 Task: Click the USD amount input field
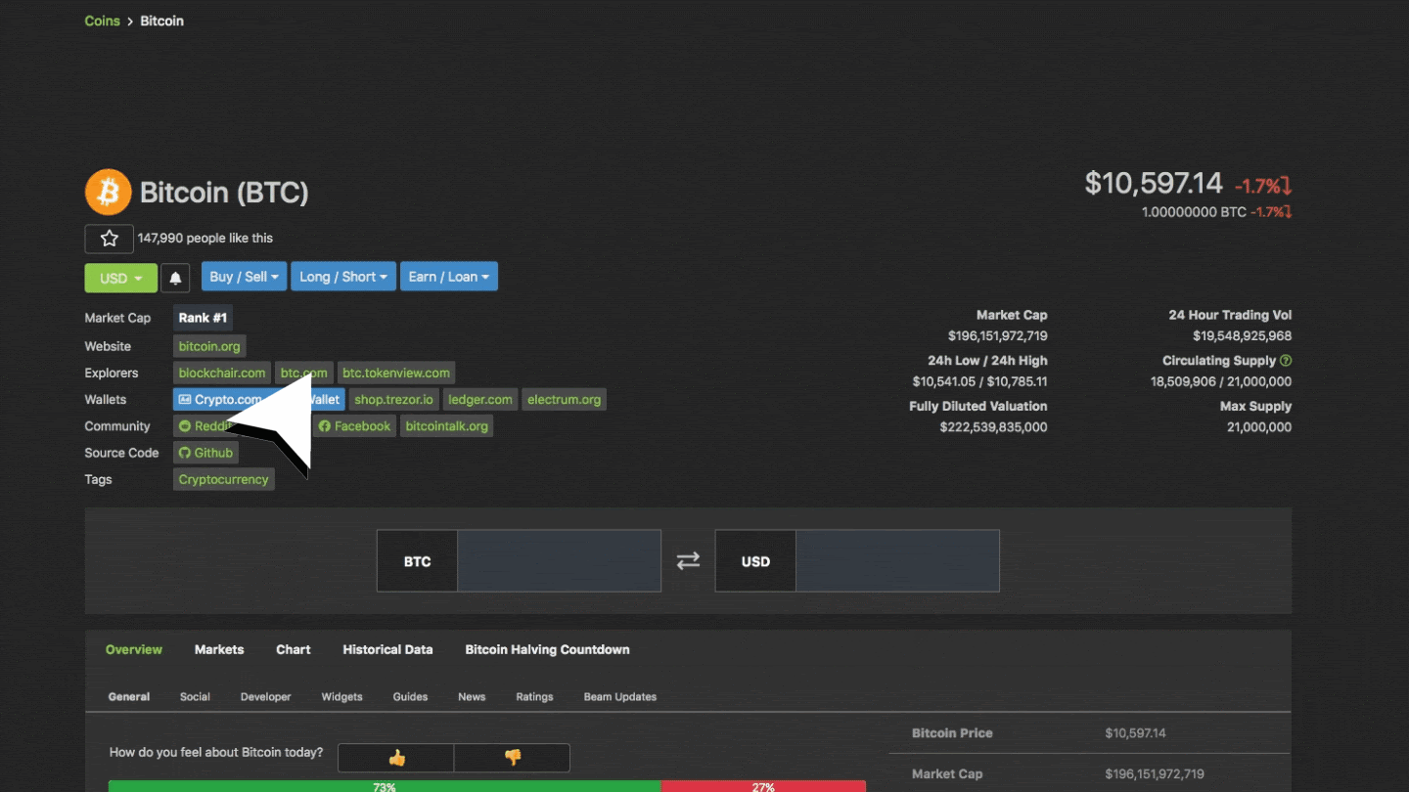tap(897, 560)
